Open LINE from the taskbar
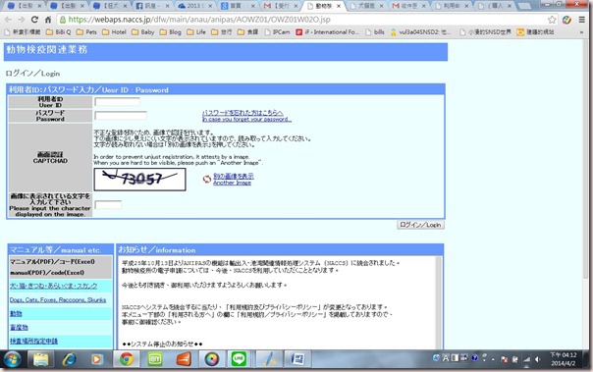This screenshot has width=593, height=372. tap(239, 359)
